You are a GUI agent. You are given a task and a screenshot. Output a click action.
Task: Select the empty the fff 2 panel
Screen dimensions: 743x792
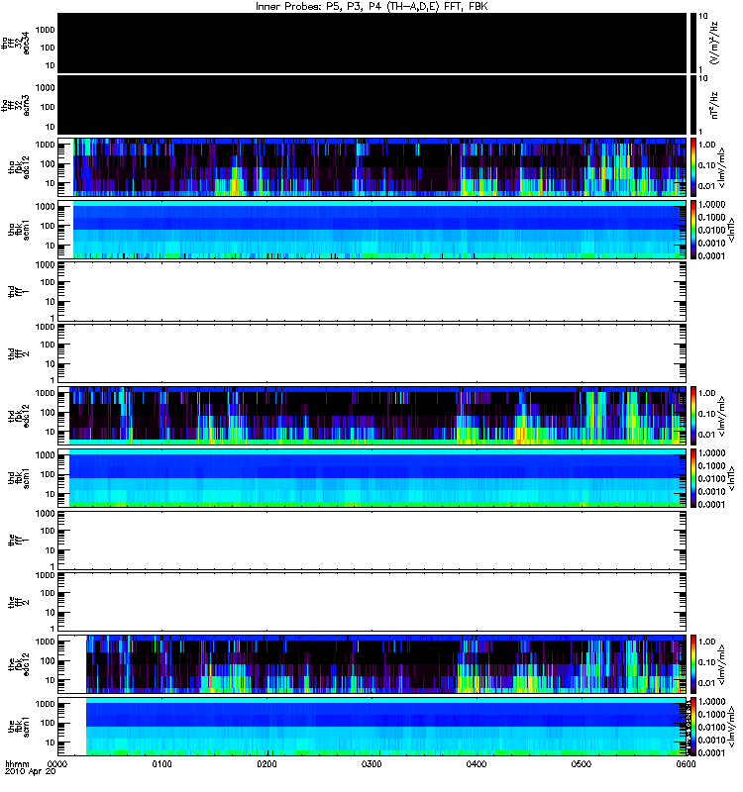[372, 602]
